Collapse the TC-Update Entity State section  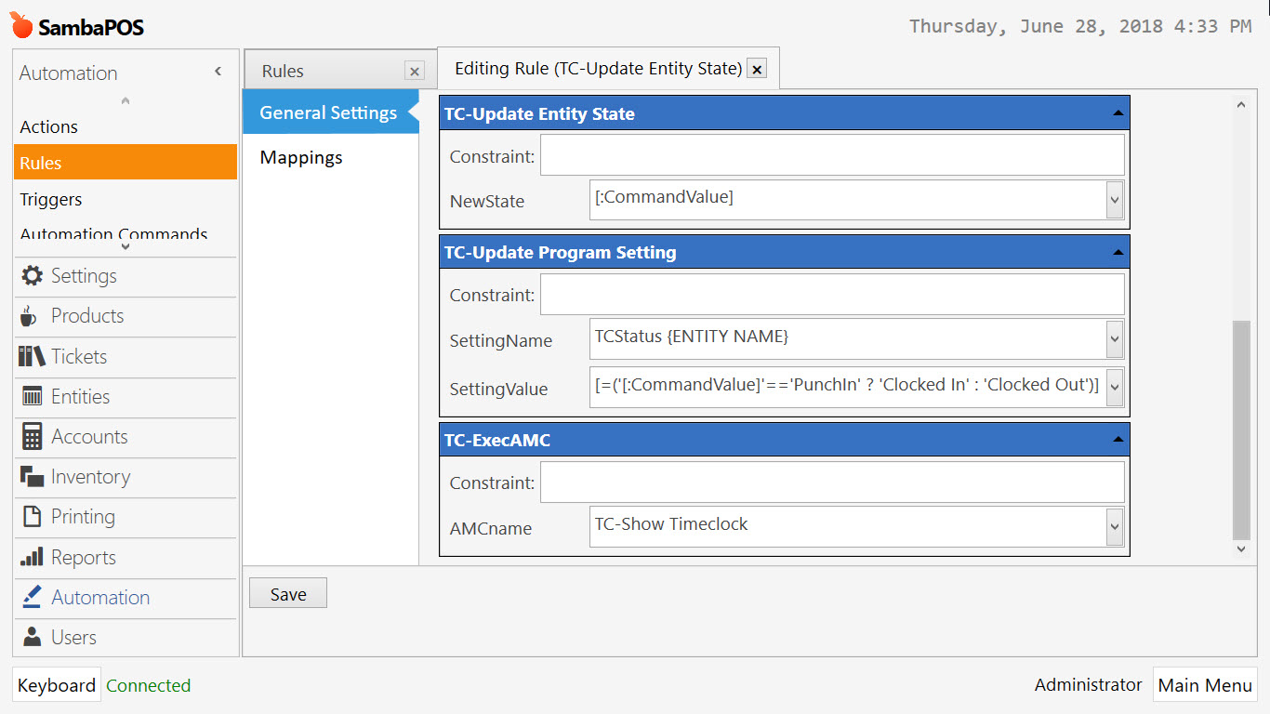pos(1117,112)
